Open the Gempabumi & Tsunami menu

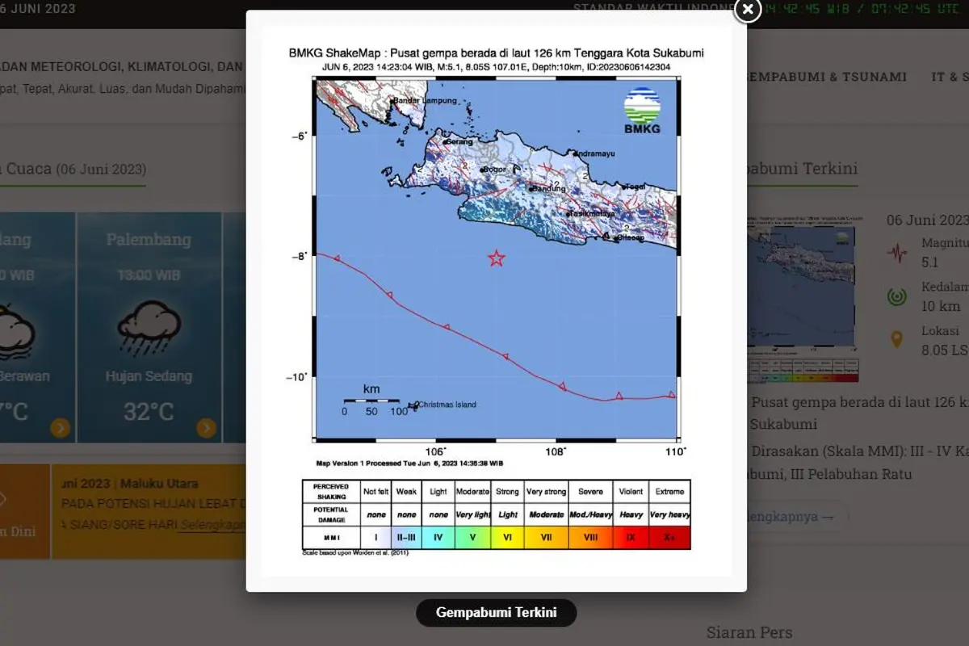point(826,77)
